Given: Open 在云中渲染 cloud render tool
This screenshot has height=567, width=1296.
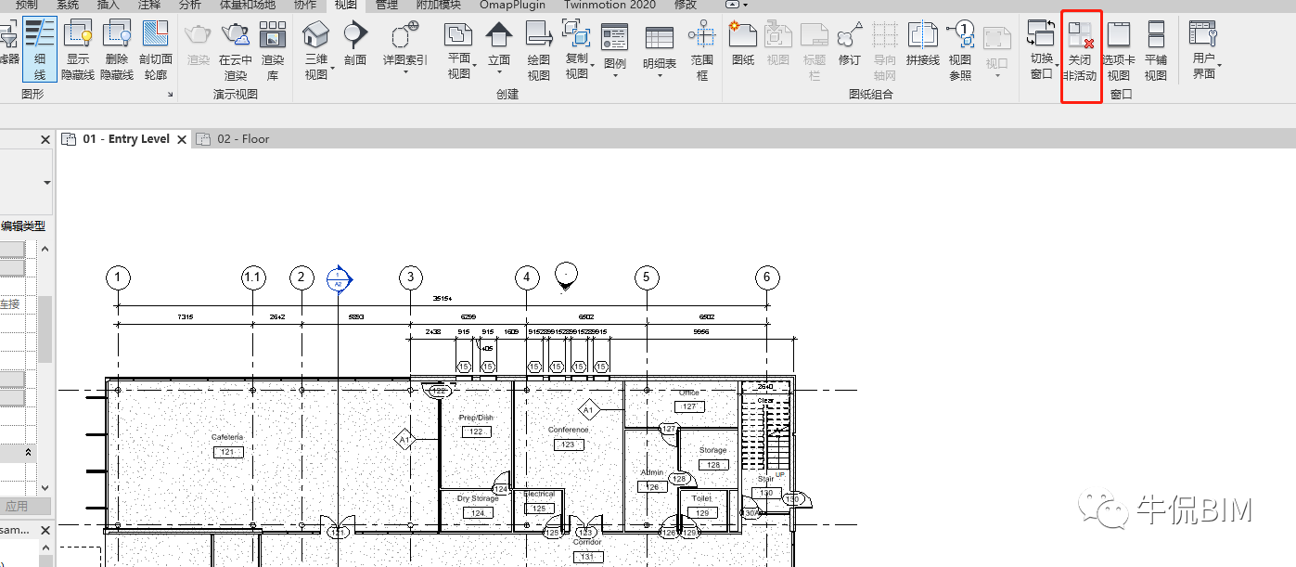Looking at the screenshot, I should 235,49.
